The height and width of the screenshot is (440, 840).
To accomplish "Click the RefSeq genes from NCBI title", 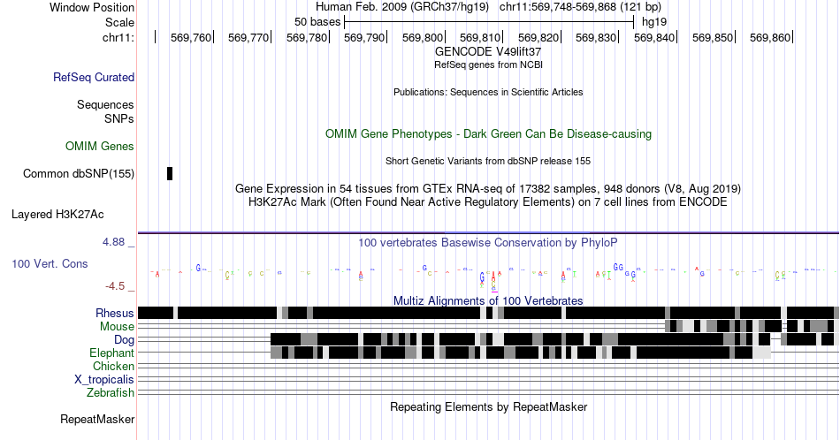I will [x=488, y=64].
